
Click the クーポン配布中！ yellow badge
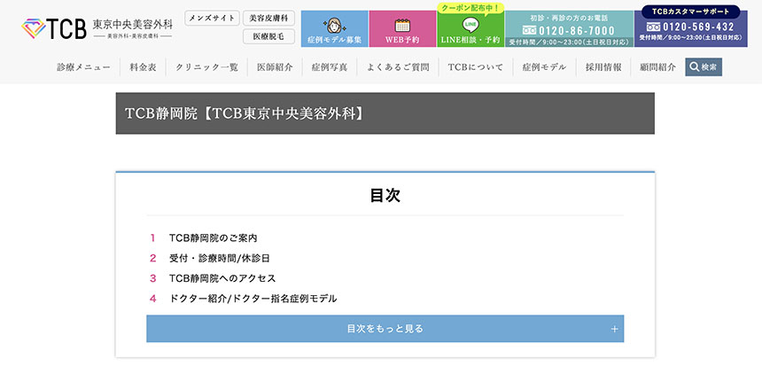[470, 8]
